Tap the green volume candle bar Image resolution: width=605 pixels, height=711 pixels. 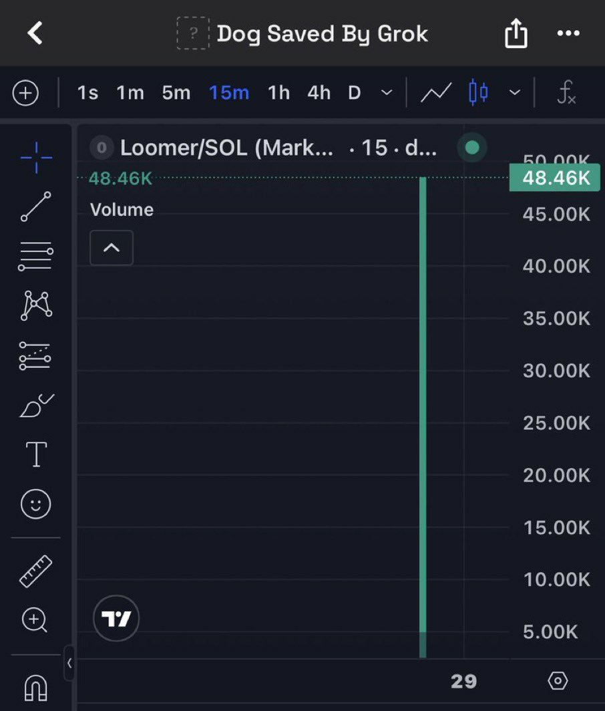(423, 417)
